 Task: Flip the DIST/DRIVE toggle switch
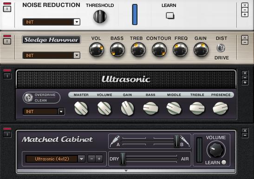(221, 48)
